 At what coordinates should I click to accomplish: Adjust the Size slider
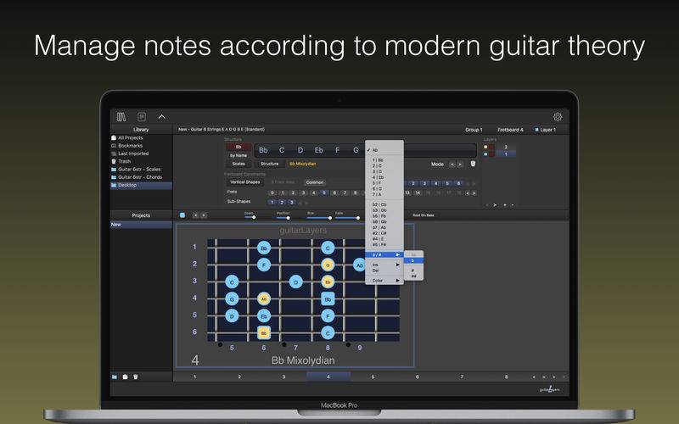point(319,218)
